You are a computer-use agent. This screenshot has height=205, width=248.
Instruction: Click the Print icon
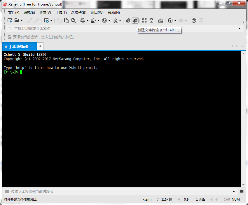[83, 20]
